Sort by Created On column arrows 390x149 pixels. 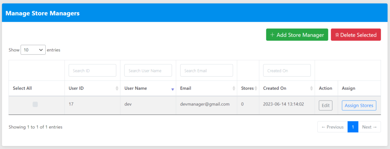[x=312, y=88]
